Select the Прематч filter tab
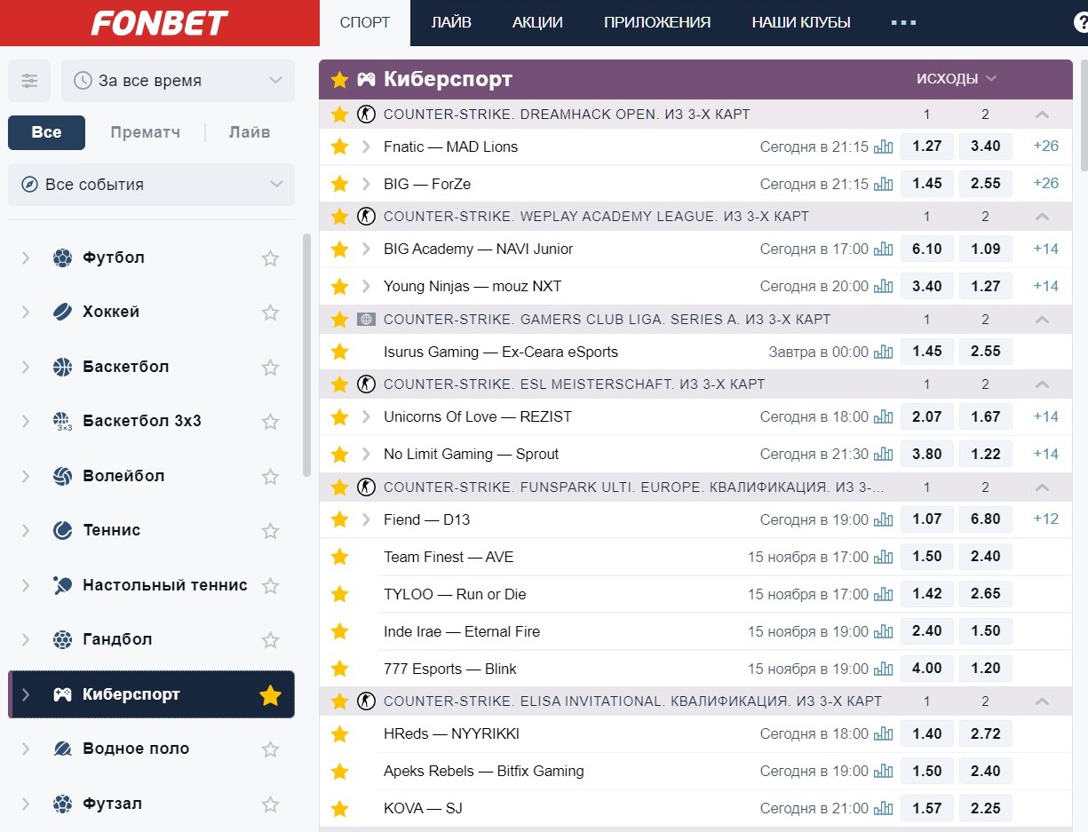 click(146, 132)
